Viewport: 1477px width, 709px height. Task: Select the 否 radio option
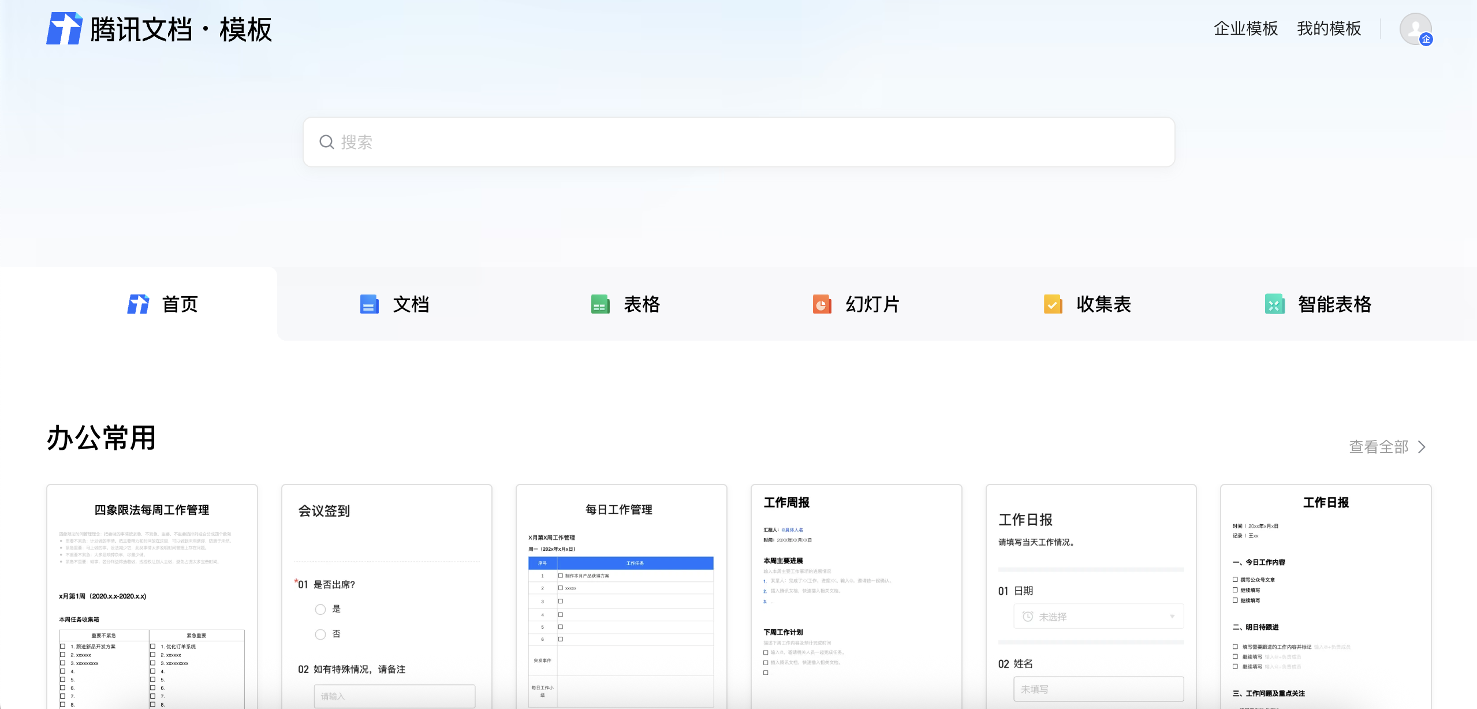[320, 634]
